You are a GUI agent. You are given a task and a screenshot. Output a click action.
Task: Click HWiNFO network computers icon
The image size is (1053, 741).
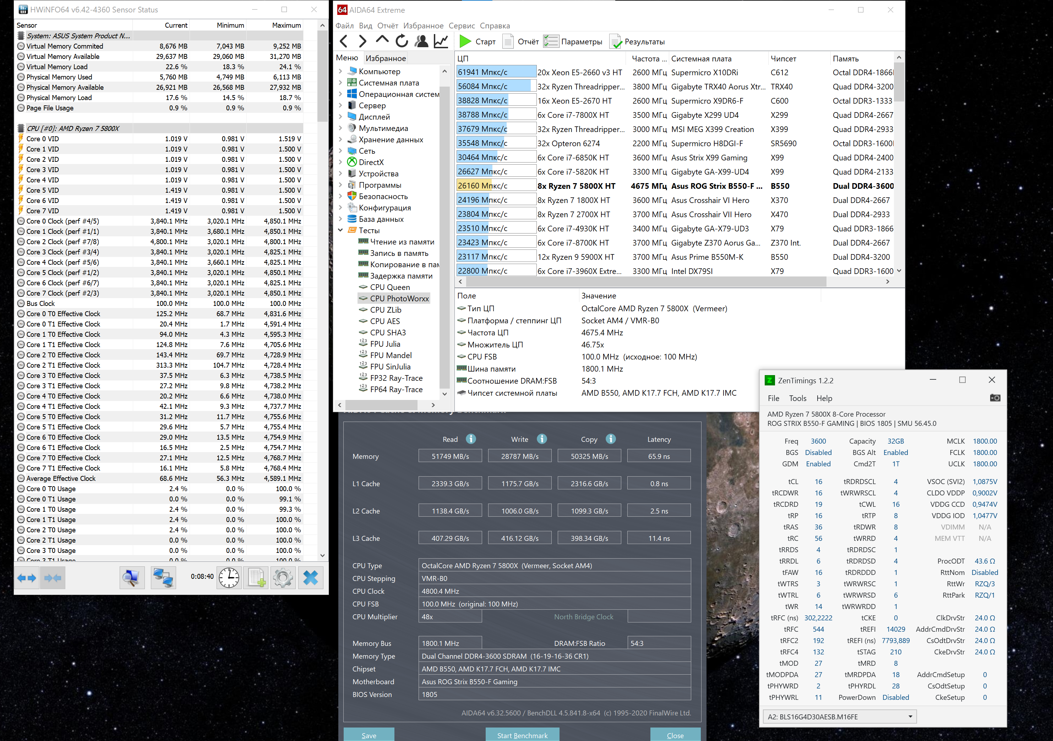coord(163,578)
